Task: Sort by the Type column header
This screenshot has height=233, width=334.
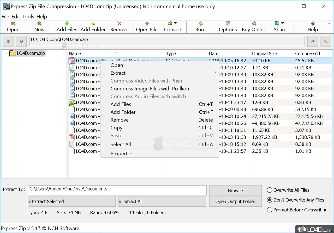Action: [186, 53]
